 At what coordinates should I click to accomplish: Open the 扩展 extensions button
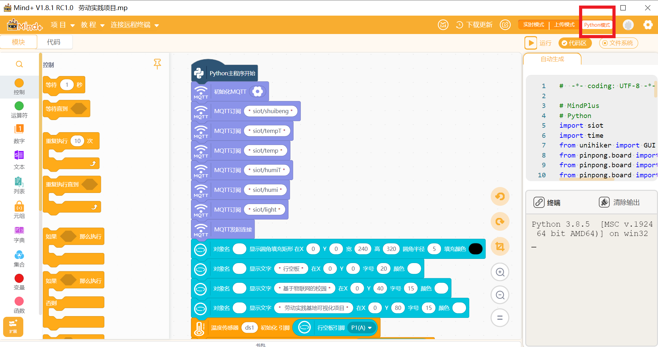click(13, 327)
